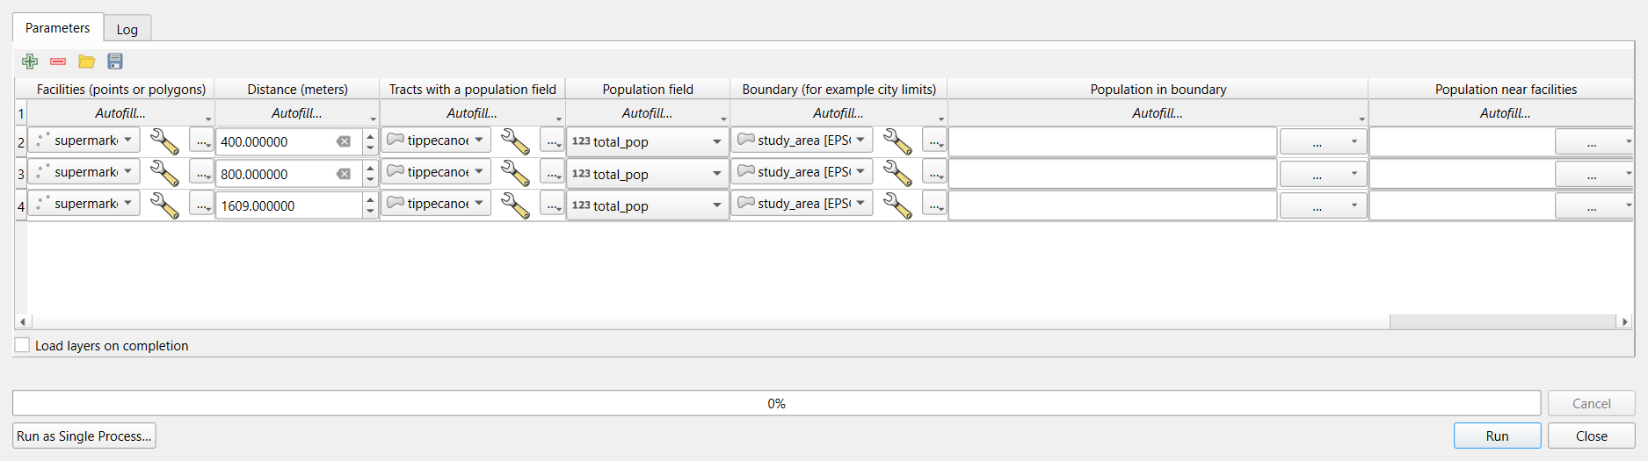The image size is (1648, 461).
Task: Click the facilities wrench icon in row 4
Action: point(164,205)
